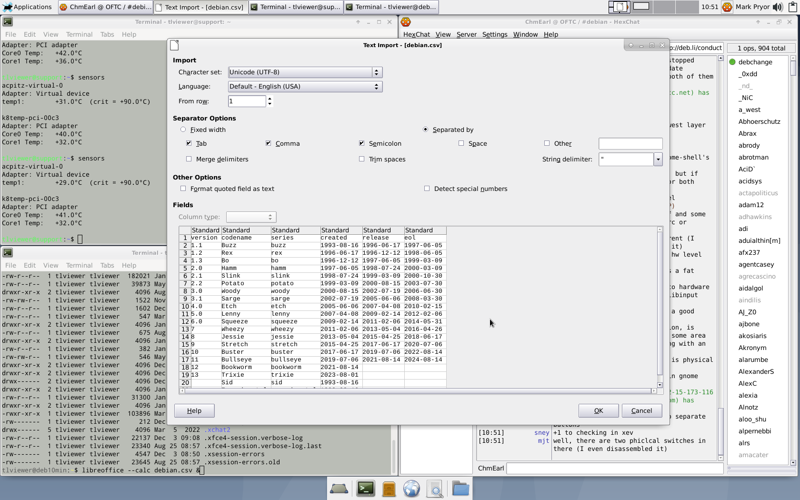Enable Format quoted field as text
Viewport: 800px width, 500px height.
(x=183, y=189)
